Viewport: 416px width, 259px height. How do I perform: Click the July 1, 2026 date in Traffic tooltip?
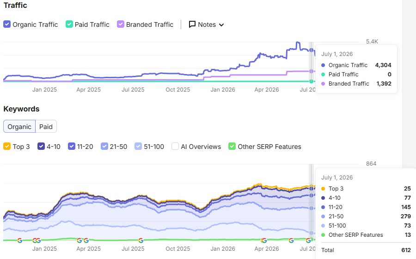pos(337,54)
